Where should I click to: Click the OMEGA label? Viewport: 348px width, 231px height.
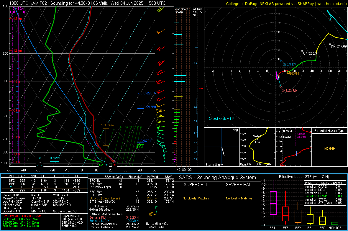pos(18,9)
